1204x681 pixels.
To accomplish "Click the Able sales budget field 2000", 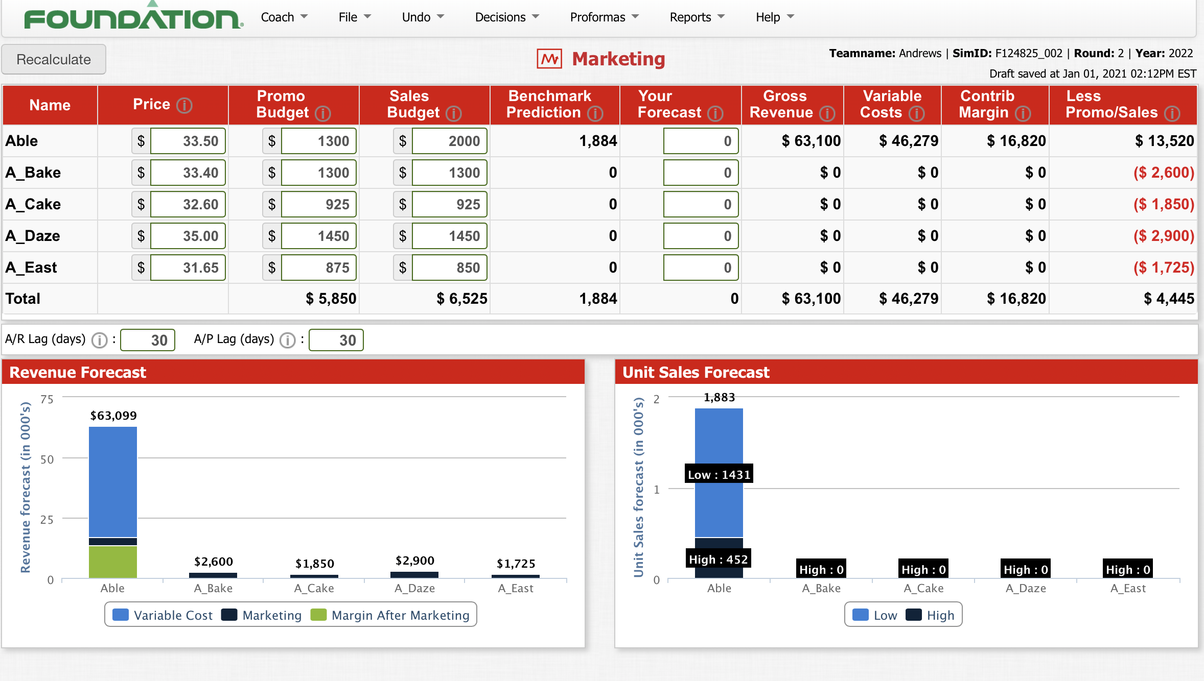I will point(449,141).
